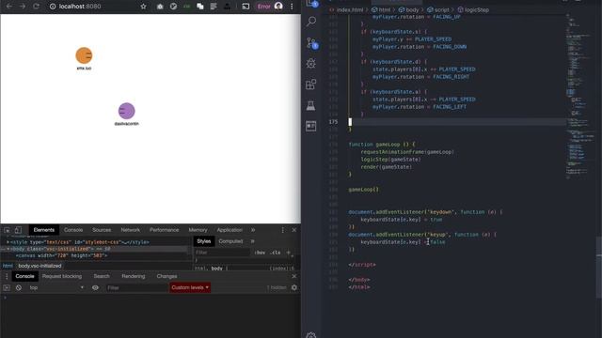Switch to DevTools Memory tab

point(198,230)
